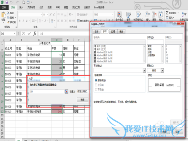Open the Data ribbon tab (数据)

(50, 8)
